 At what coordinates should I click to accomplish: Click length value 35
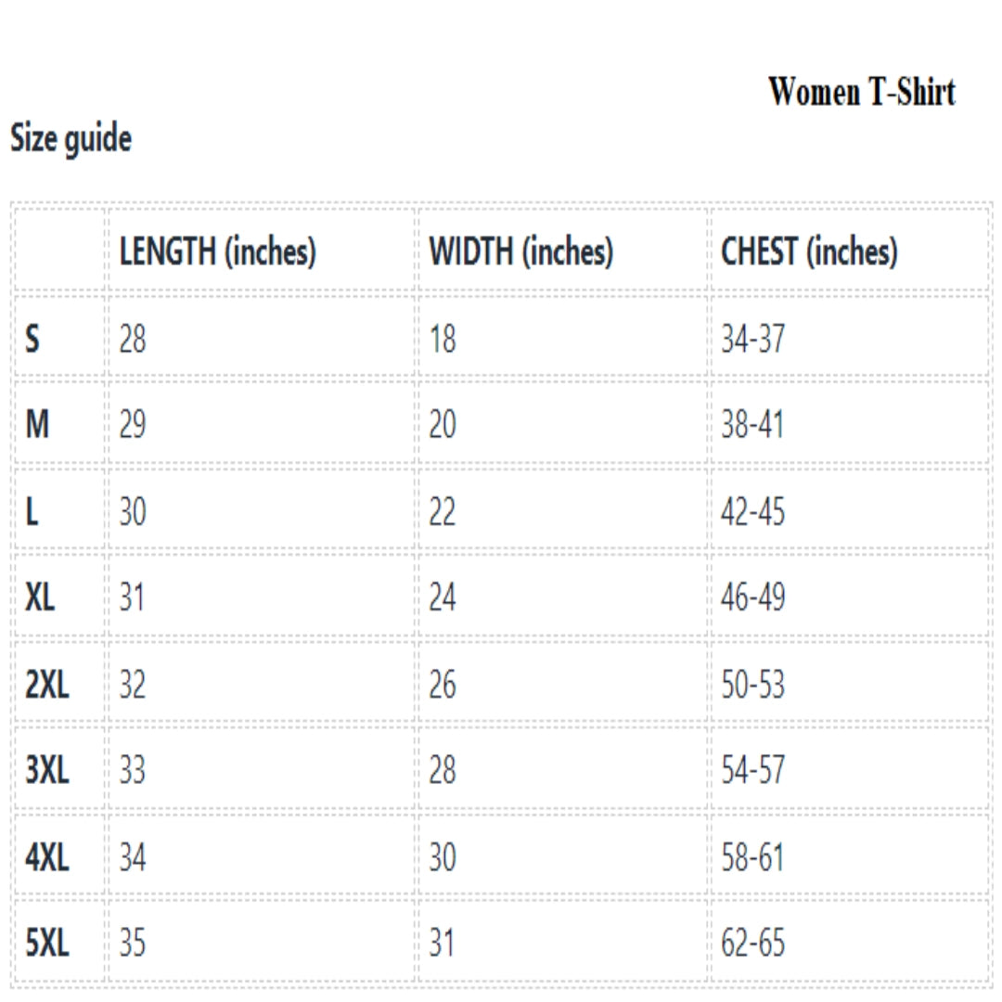[x=133, y=944]
